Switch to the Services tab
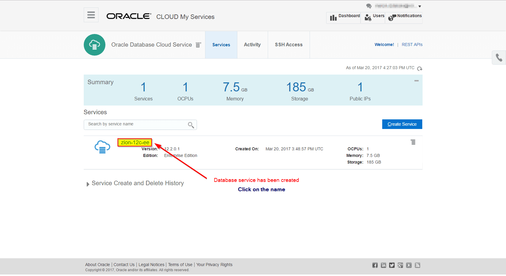This screenshot has height=276, width=506. point(221,45)
